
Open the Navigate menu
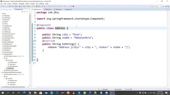(x=22, y=4)
